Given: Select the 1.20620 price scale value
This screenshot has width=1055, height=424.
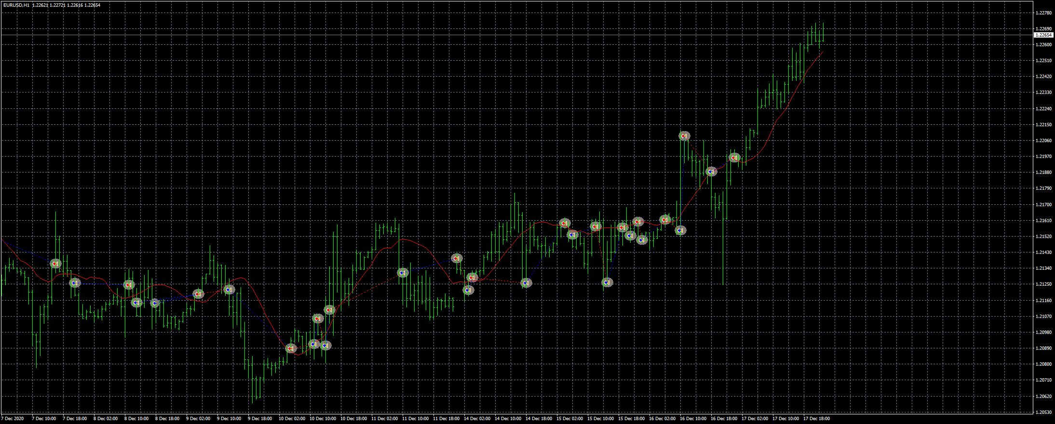Looking at the screenshot, I should [1043, 397].
